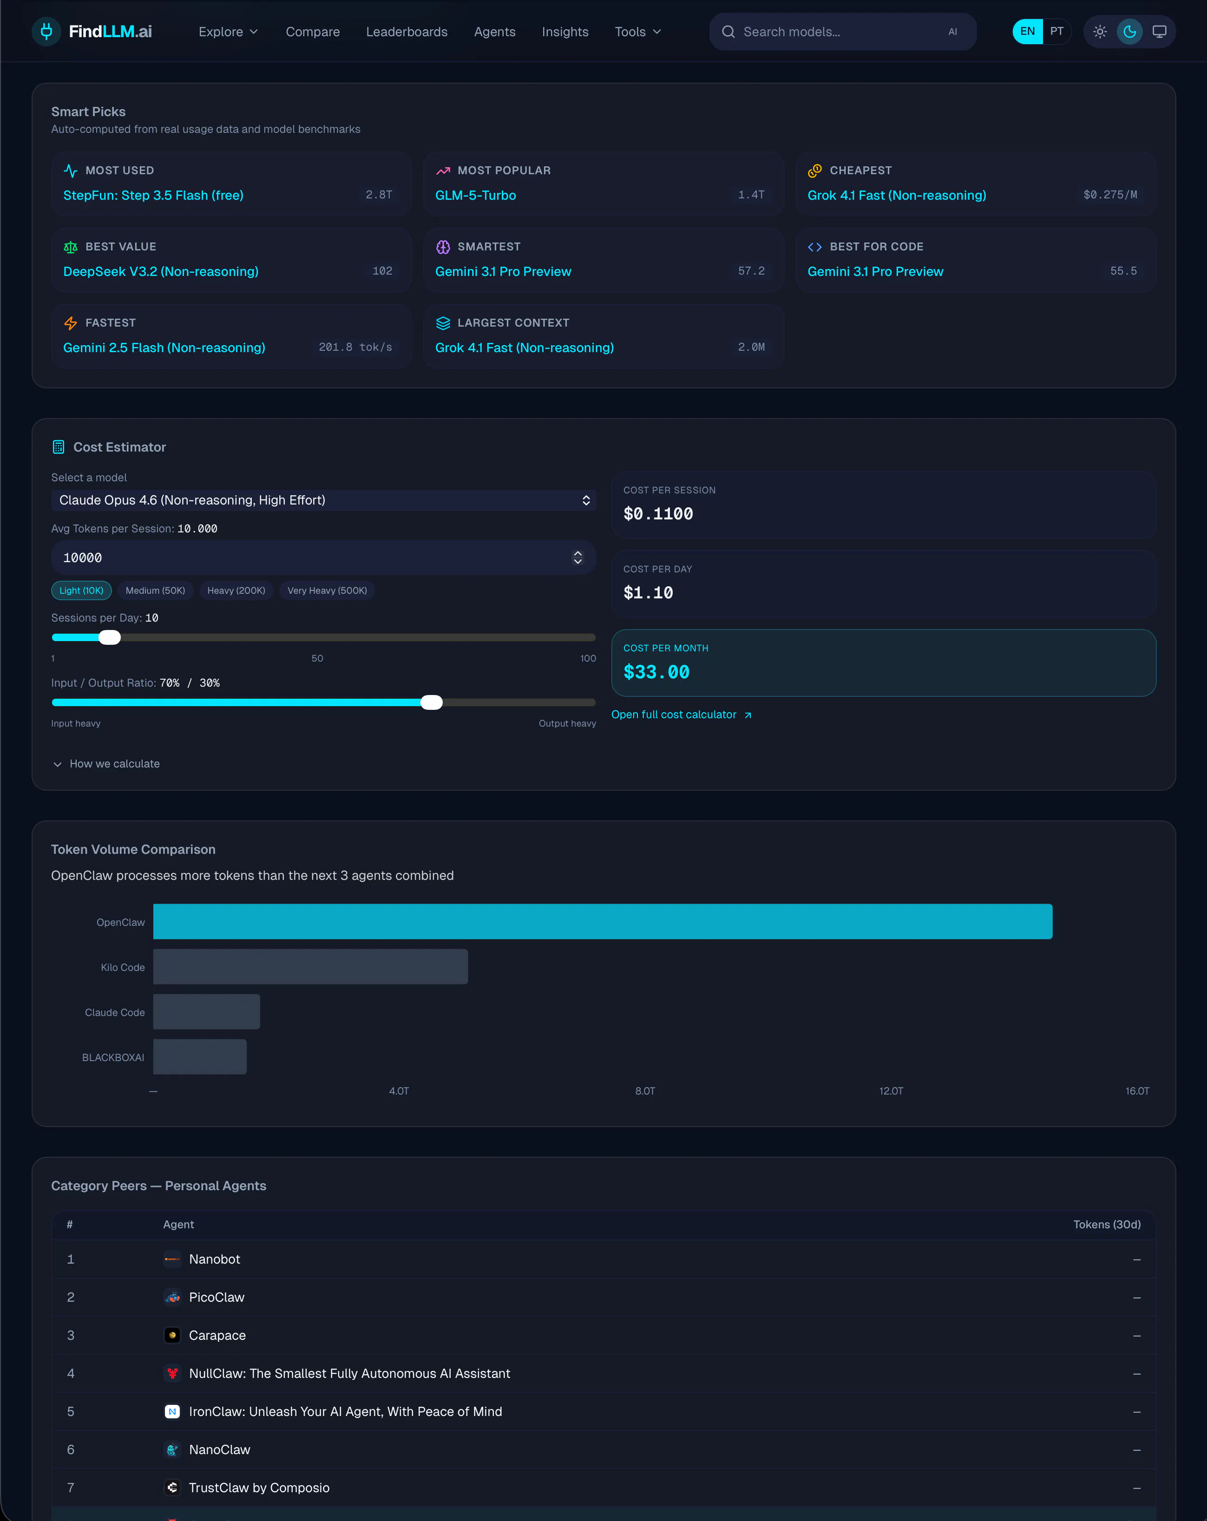This screenshot has height=1521, width=1207.
Task: Click the Best for Code brackets icon
Action: (815, 247)
